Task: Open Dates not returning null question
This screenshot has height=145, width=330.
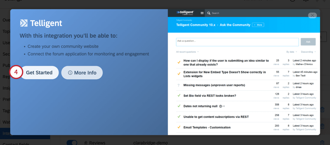Action: pyautogui.click(x=200, y=106)
